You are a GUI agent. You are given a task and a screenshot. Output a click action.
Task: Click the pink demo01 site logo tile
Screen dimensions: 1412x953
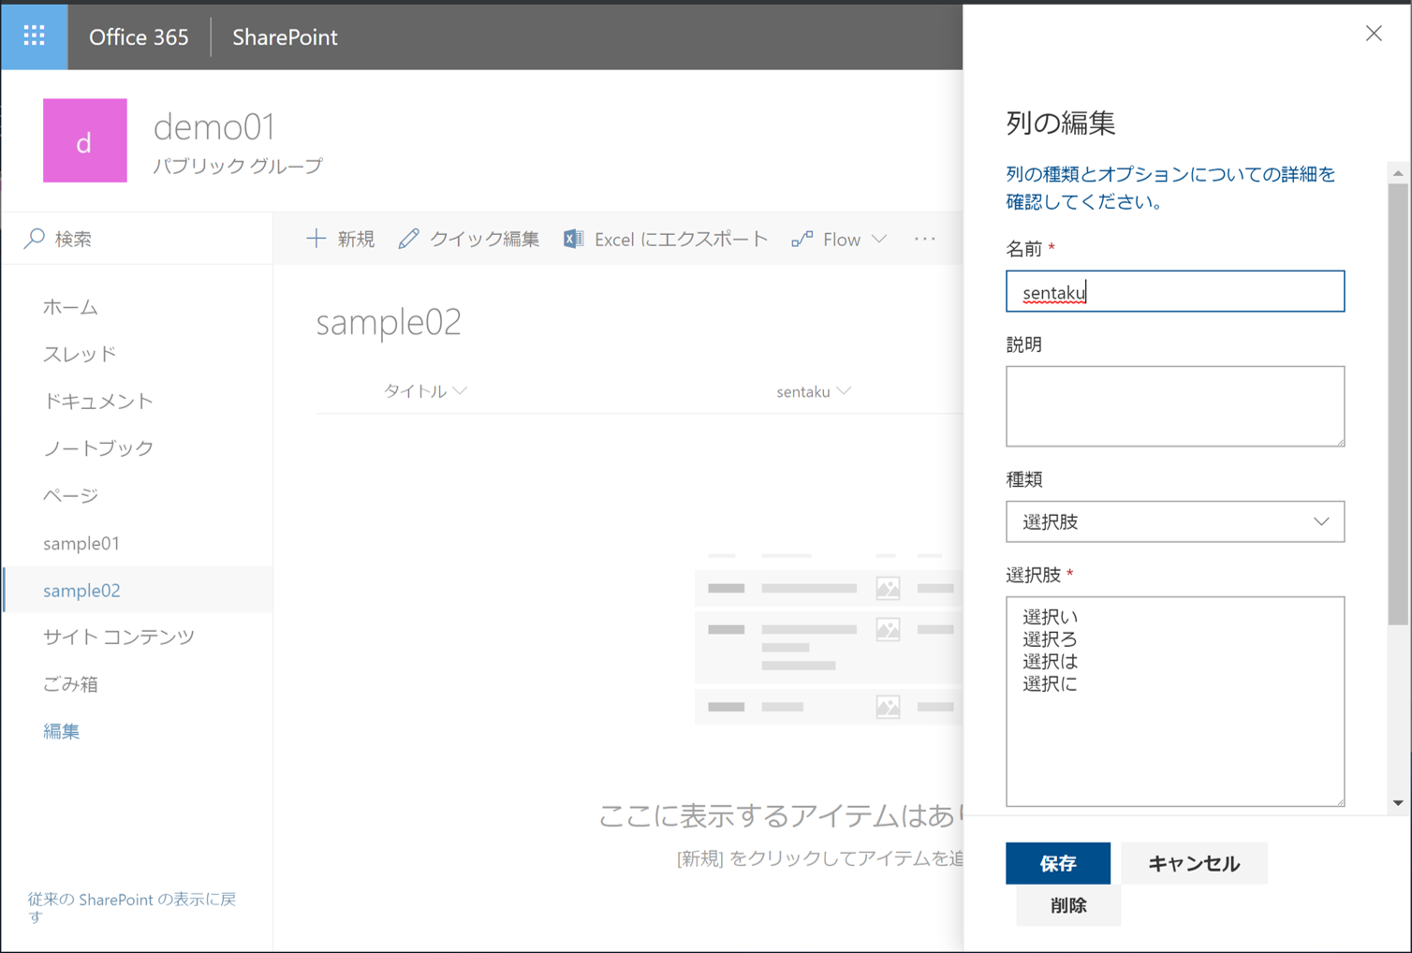(x=84, y=140)
